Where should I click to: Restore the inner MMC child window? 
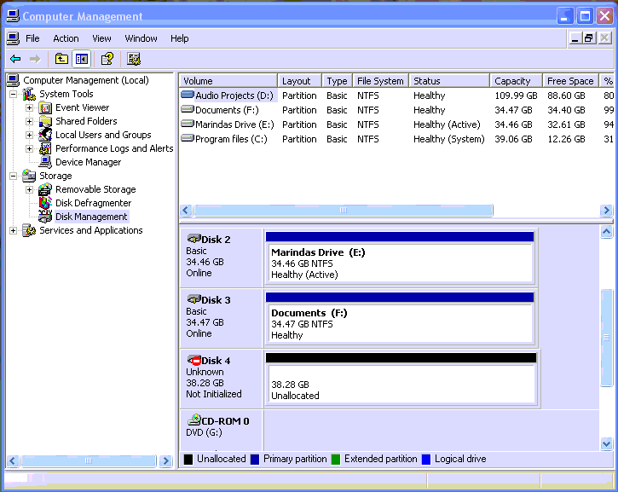(588, 38)
